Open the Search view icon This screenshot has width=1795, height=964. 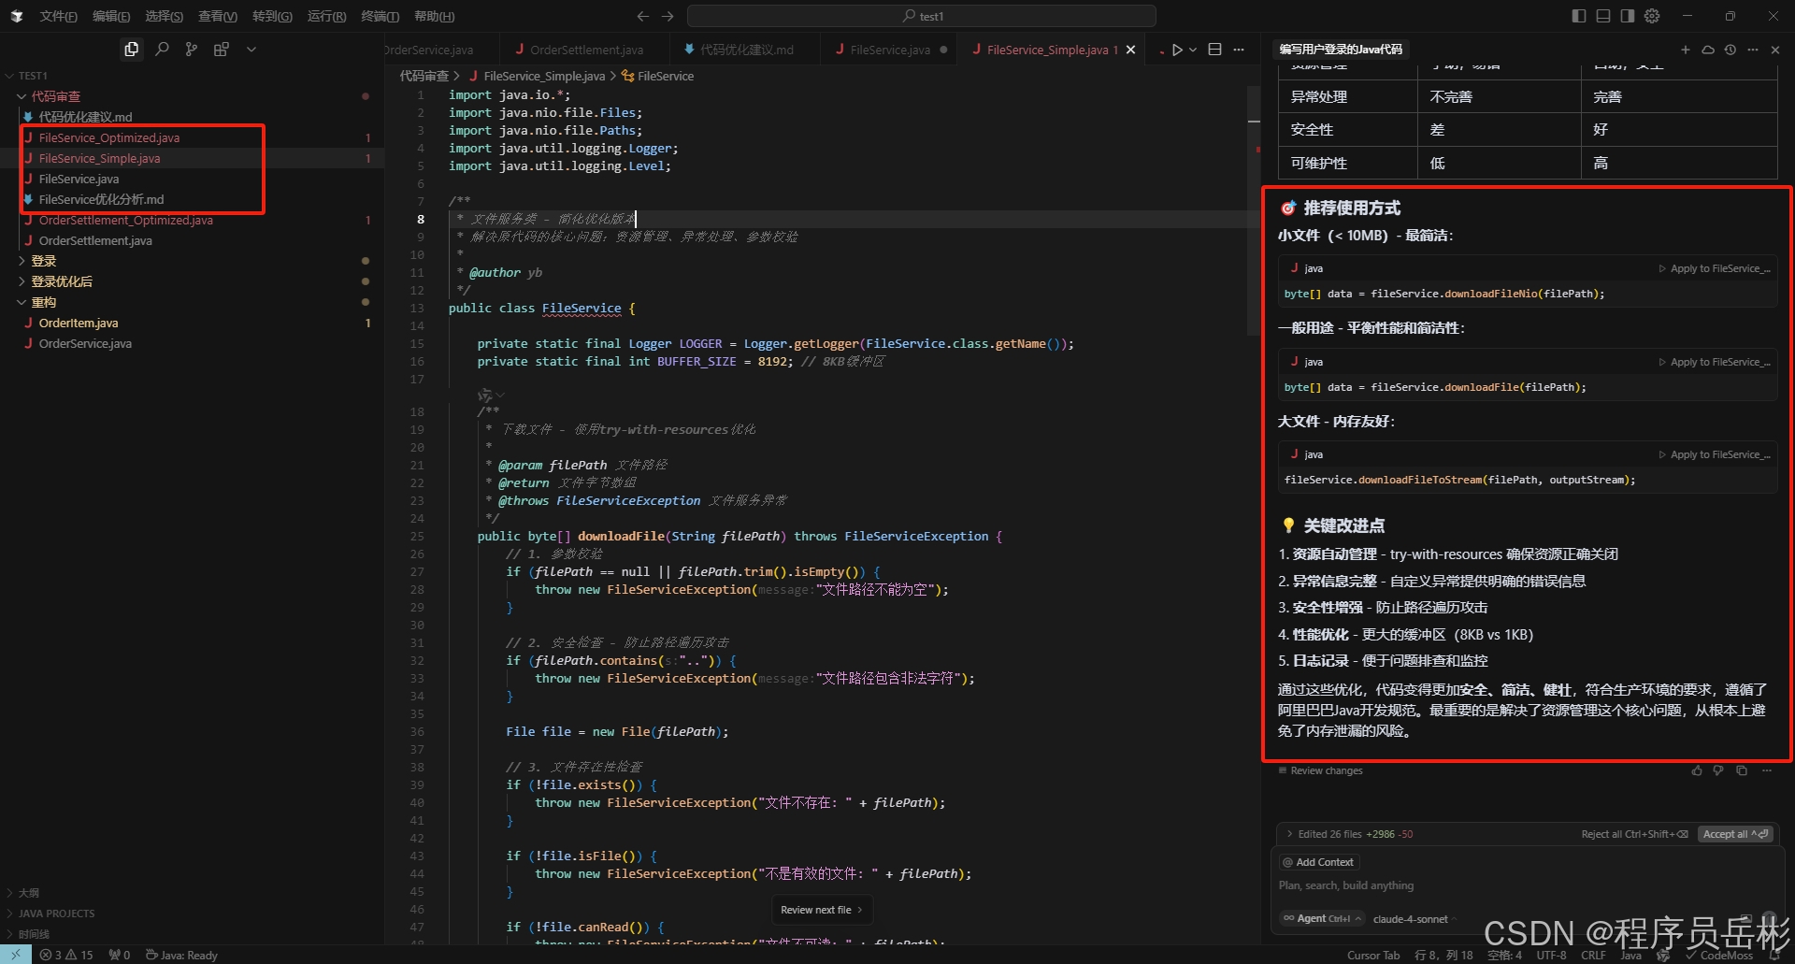[162, 49]
